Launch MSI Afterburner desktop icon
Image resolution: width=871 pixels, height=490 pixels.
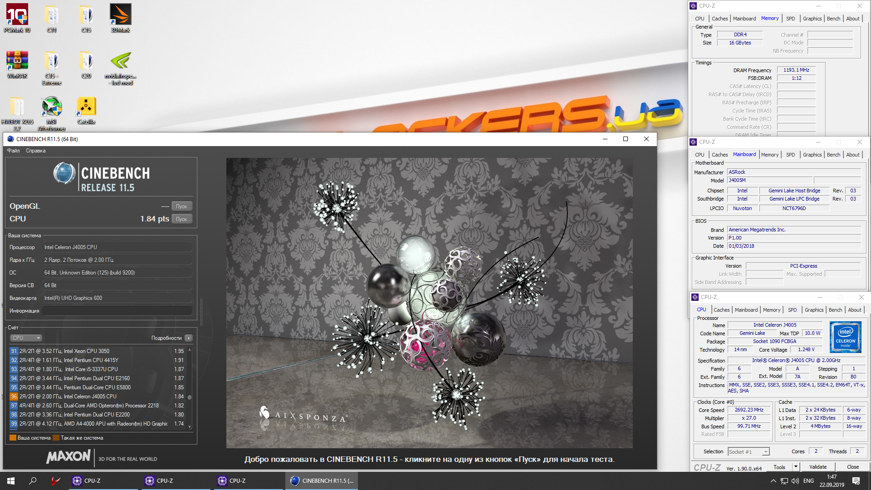(52, 113)
